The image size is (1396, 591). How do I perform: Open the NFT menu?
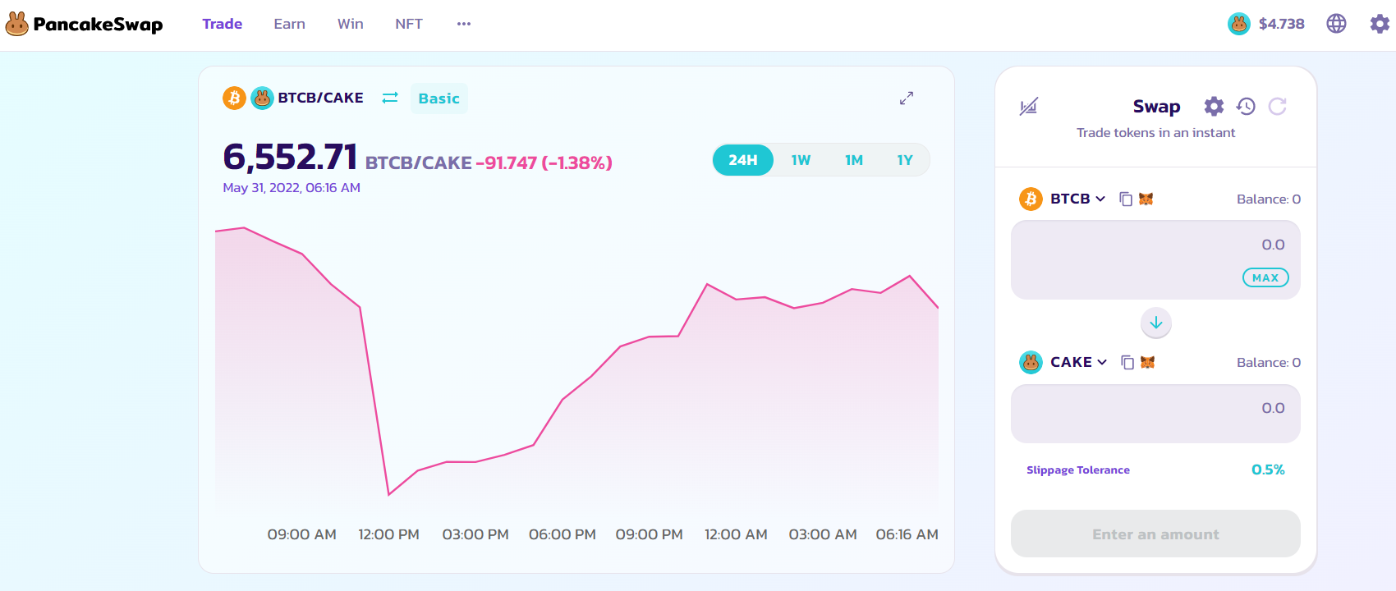[x=409, y=24]
